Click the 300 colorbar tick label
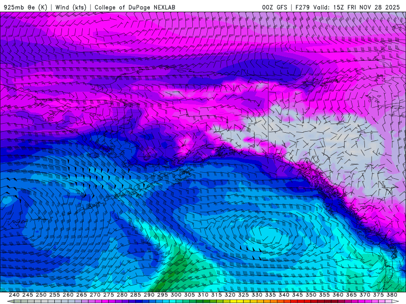 point(176,295)
